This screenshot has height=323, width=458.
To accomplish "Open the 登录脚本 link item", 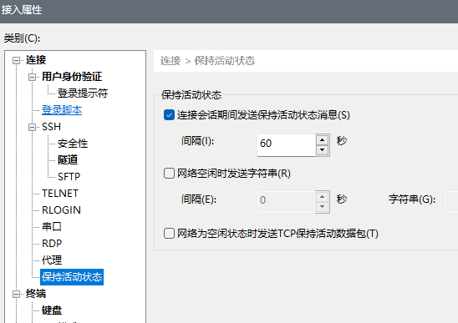I will pos(62,110).
